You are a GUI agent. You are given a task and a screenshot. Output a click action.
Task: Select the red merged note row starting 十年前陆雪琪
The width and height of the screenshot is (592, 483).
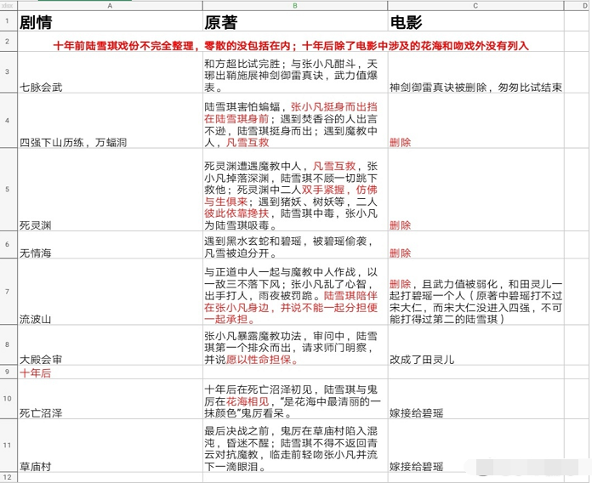291,42
